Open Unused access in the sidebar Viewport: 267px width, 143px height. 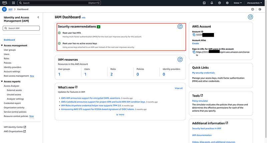(x=14, y=95)
